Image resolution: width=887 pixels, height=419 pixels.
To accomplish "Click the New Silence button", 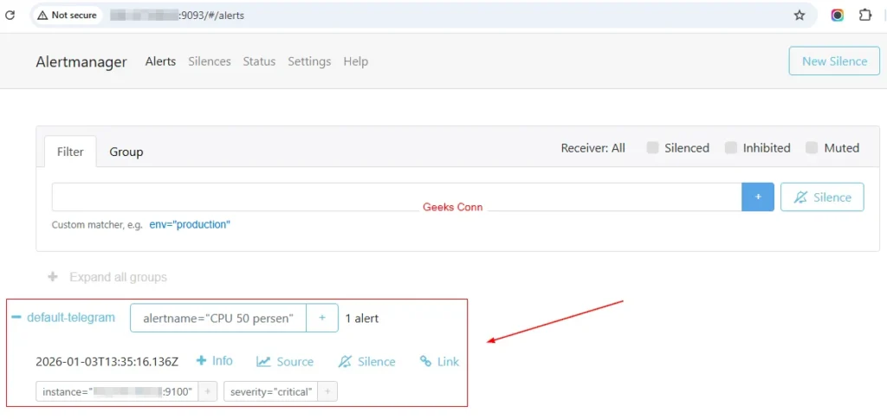I will coord(834,61).
